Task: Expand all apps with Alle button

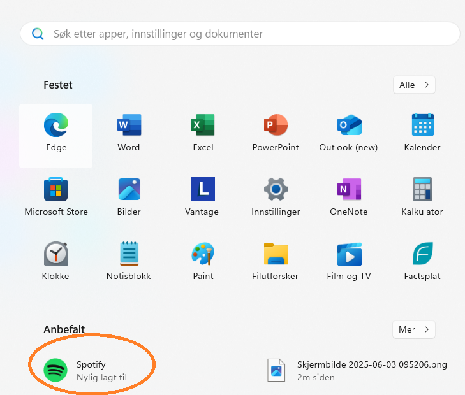Action: [414, 85]
